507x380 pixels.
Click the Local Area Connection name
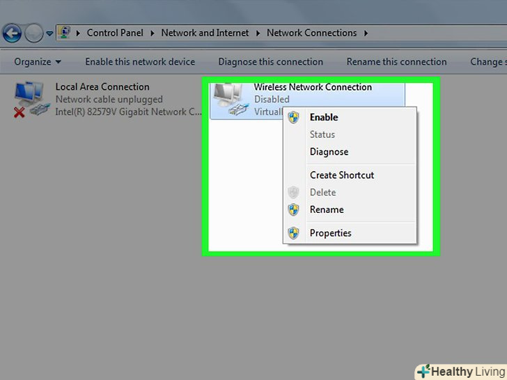102,87
